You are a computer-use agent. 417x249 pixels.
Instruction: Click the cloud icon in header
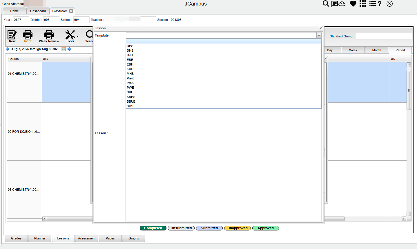coord(342,4)
